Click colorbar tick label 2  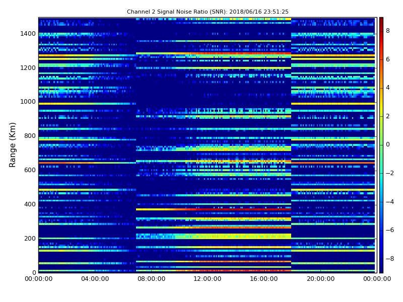coord(388,116)
